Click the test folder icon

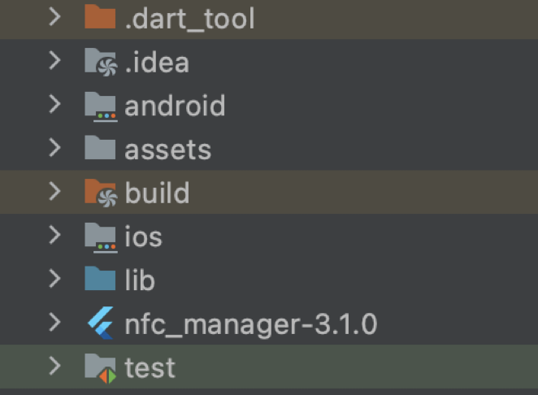100,368
